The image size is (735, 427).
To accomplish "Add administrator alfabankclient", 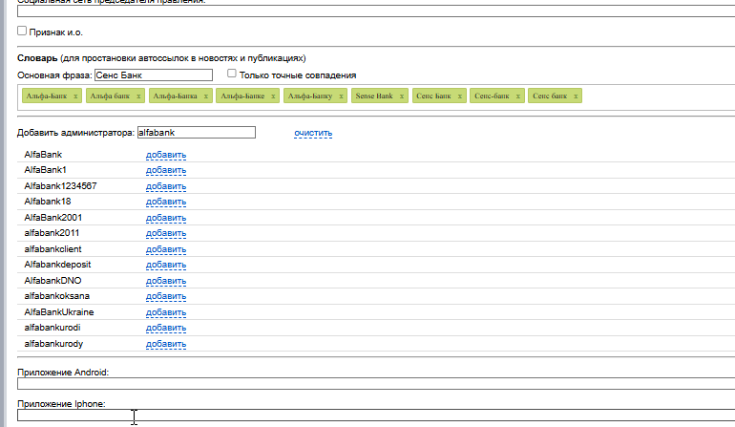I will click(166, 249).
